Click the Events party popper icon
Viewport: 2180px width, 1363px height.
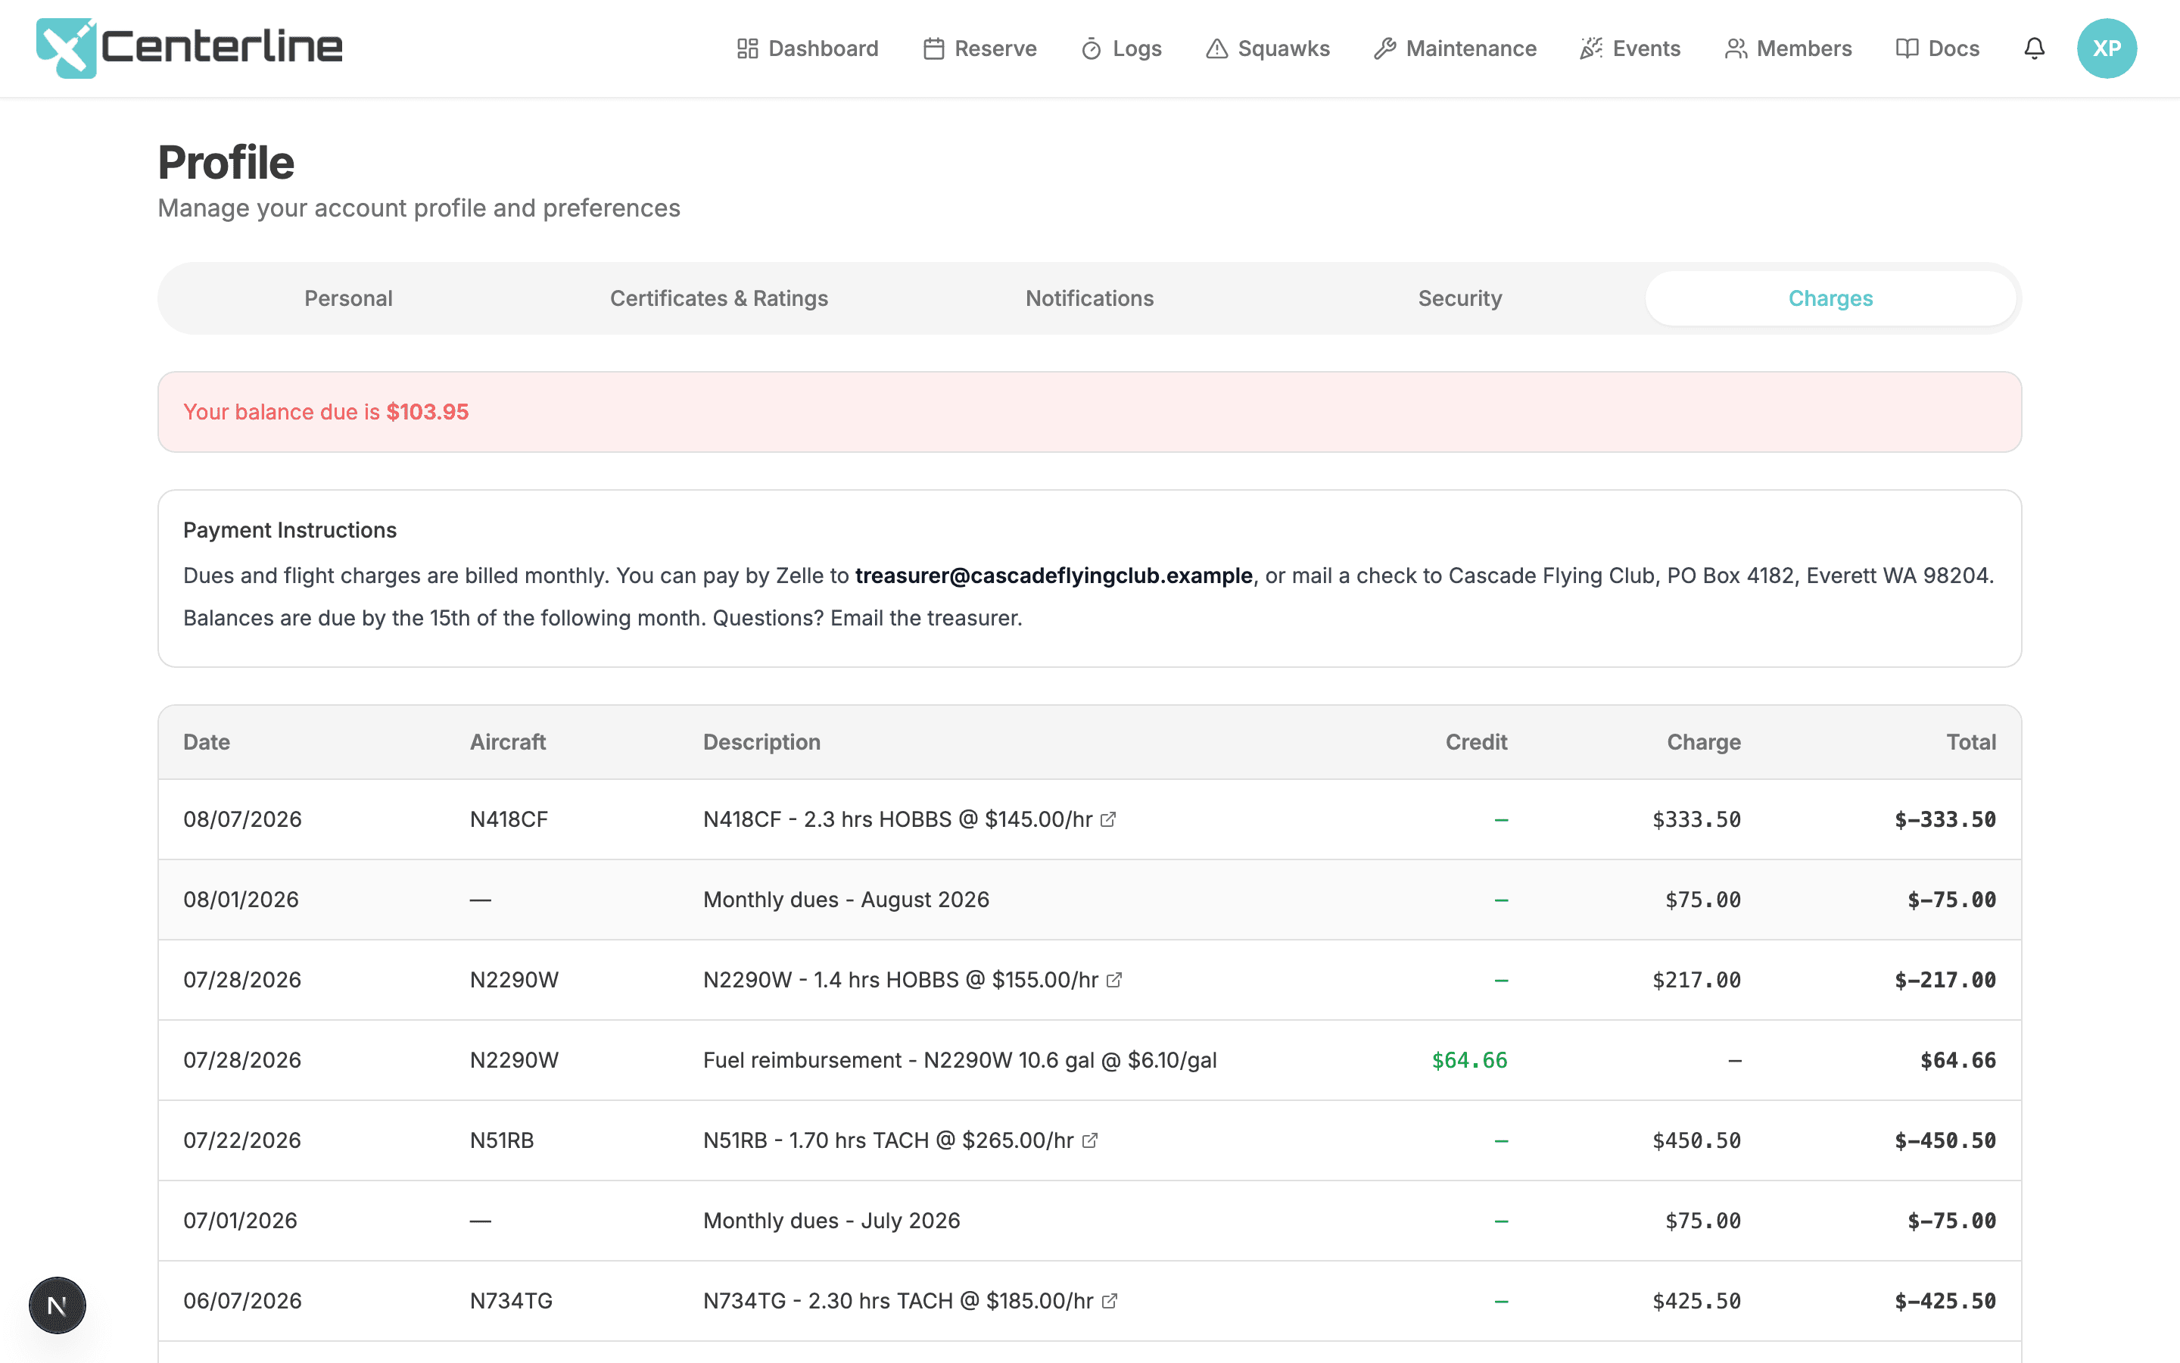1591,48
